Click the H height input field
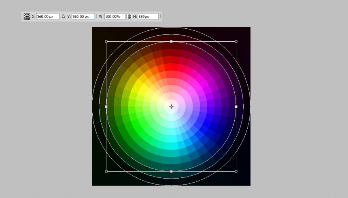This screenshot has height=198, width=348. coord(148,17)
